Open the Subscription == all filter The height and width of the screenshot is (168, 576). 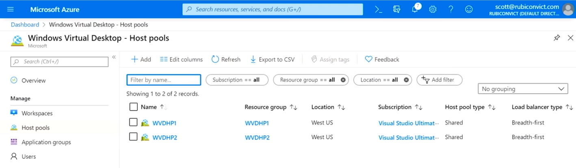[237, 80]
